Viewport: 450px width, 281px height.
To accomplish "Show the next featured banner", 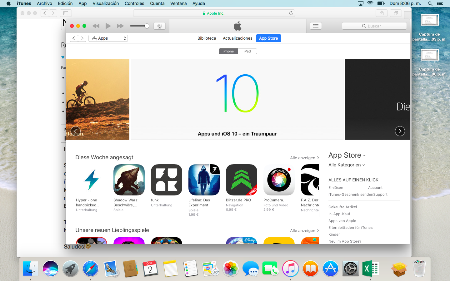I will 400,131.
